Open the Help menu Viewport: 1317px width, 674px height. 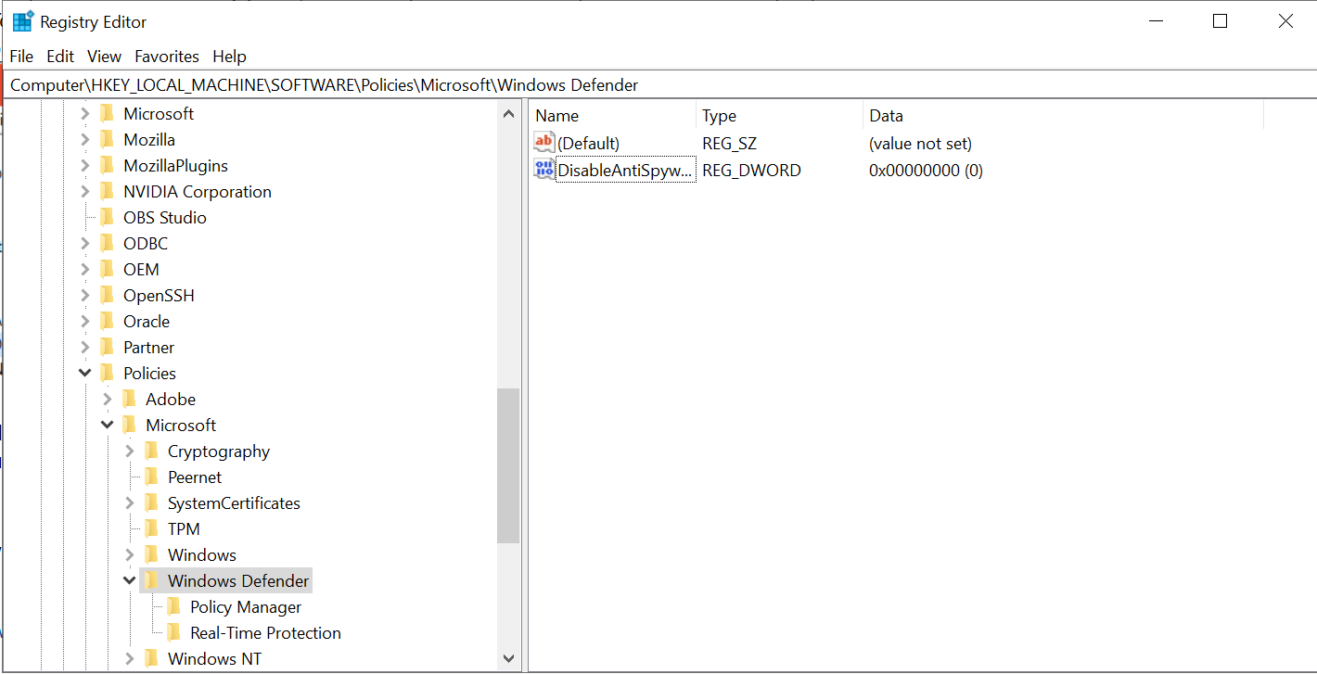click(x=229, y=57)
